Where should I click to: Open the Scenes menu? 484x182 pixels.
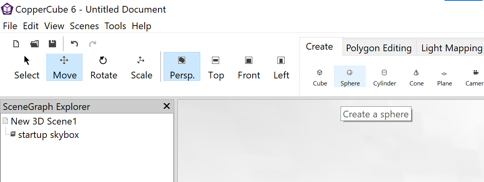tap(84, 26)
